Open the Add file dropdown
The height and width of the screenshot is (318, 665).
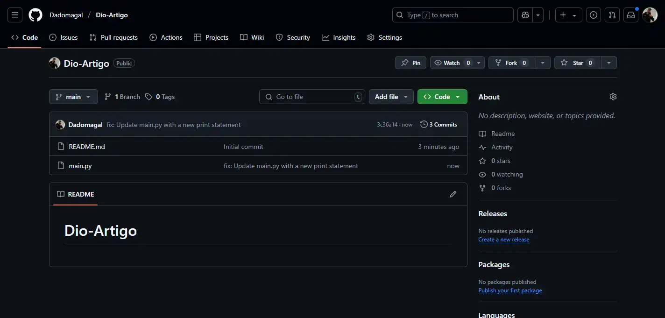(x=391, y=97)
